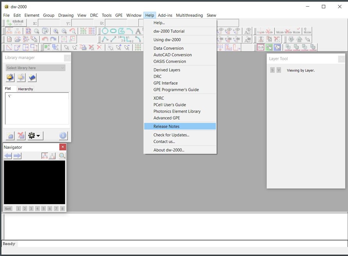Screen dimensions: 348x256
Task: Click the hierarchy up 'H' house icon
Action: [299, 39]
